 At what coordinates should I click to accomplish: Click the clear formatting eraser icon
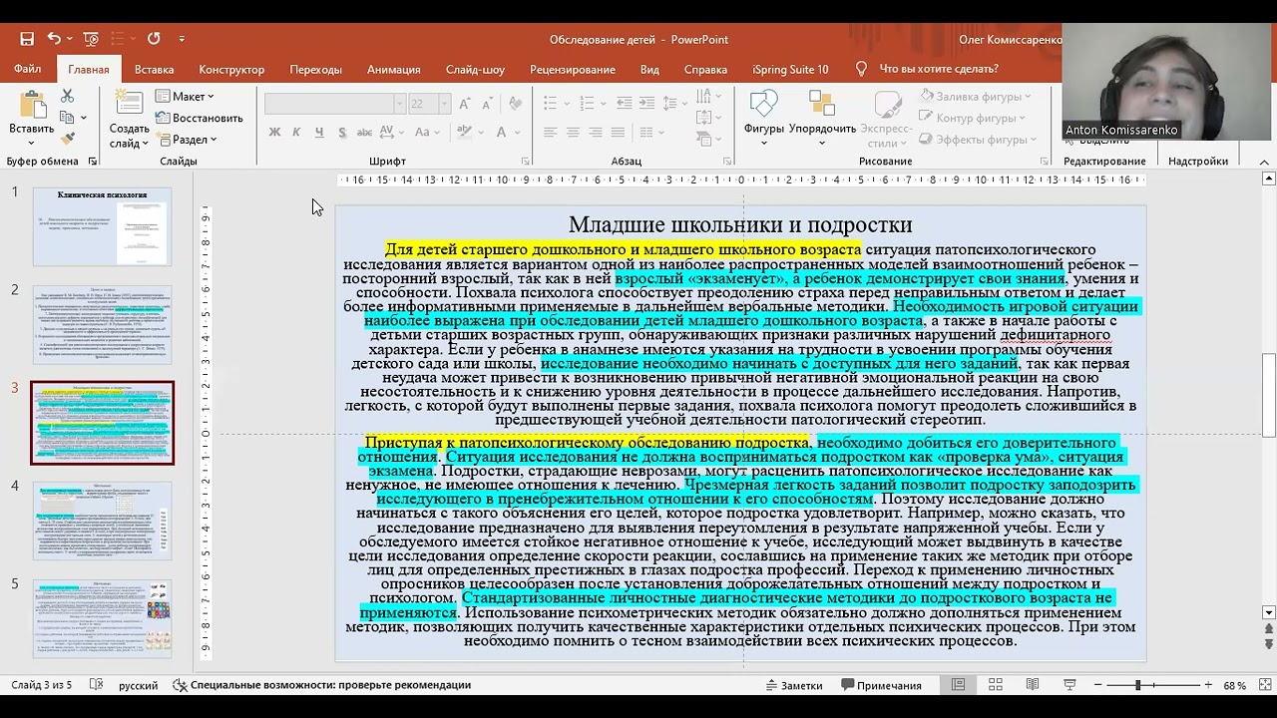pos(515,103)
